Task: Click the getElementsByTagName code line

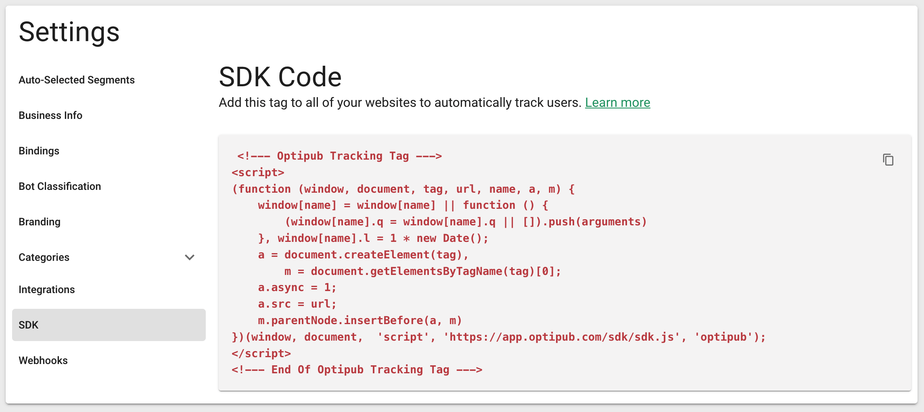Action: click(x=423, y=271)
